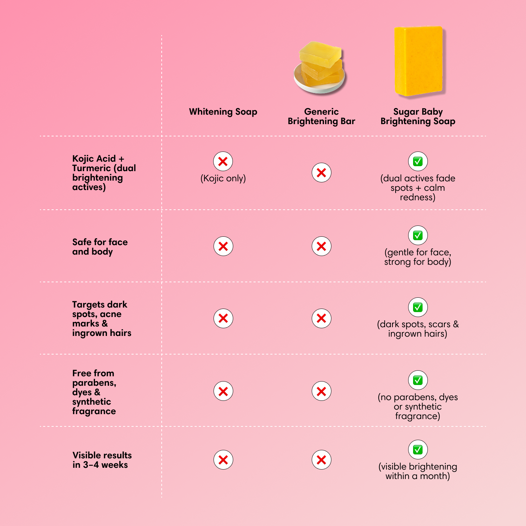Click Generic Bar's X in Safe for face row
The height and width of the screenshot is (526, 526).
(321, 246)
